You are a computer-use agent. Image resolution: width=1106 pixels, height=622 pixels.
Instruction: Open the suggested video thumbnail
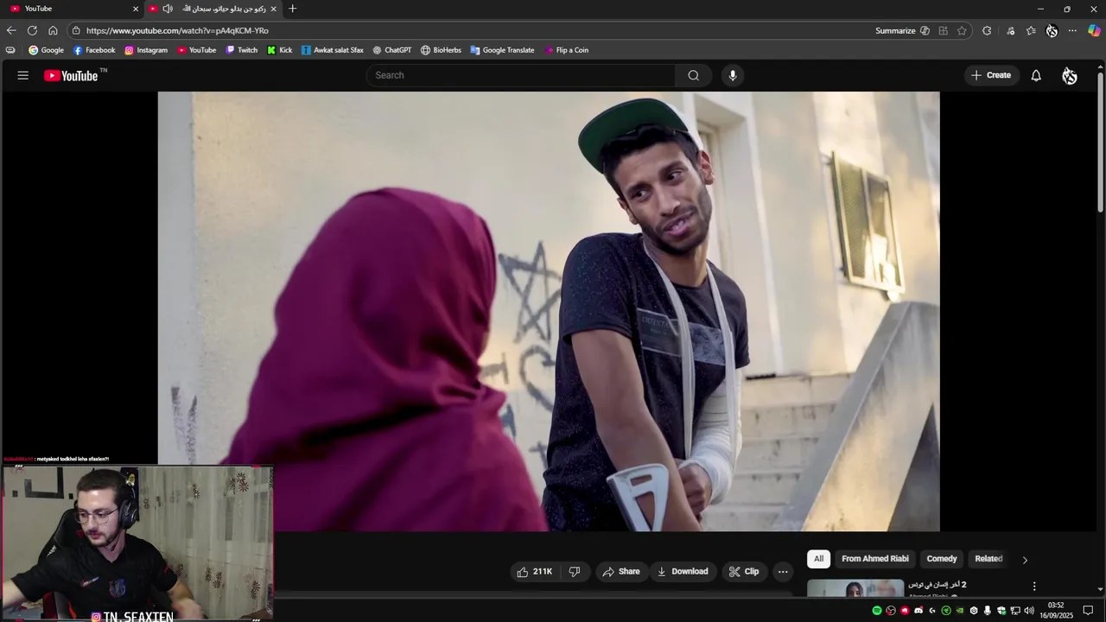coord(855,588)
